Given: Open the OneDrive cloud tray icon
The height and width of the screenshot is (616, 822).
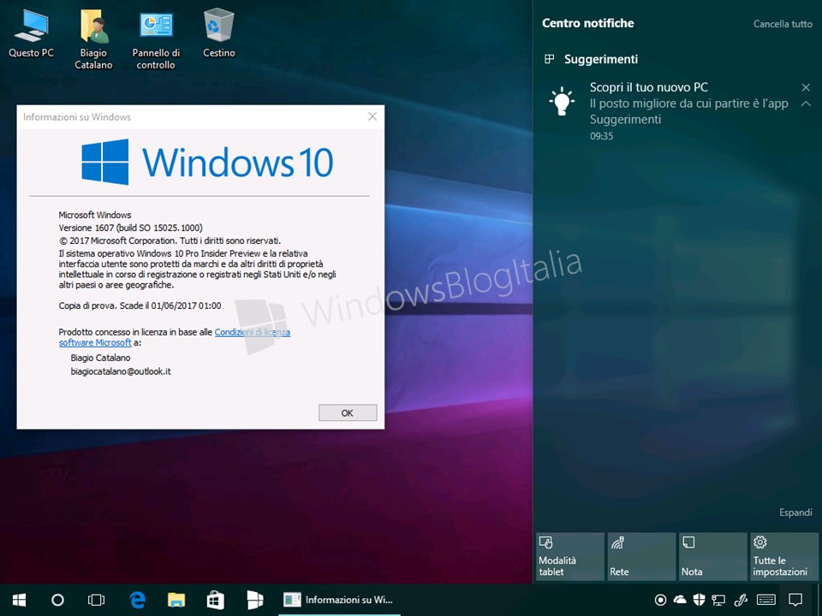Looking at the screenshot, I should point(679,601).
